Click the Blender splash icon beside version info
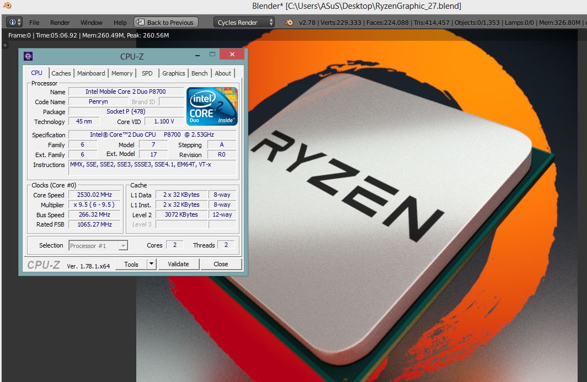Screen dimensions: 587x382 tap(289, 23)
